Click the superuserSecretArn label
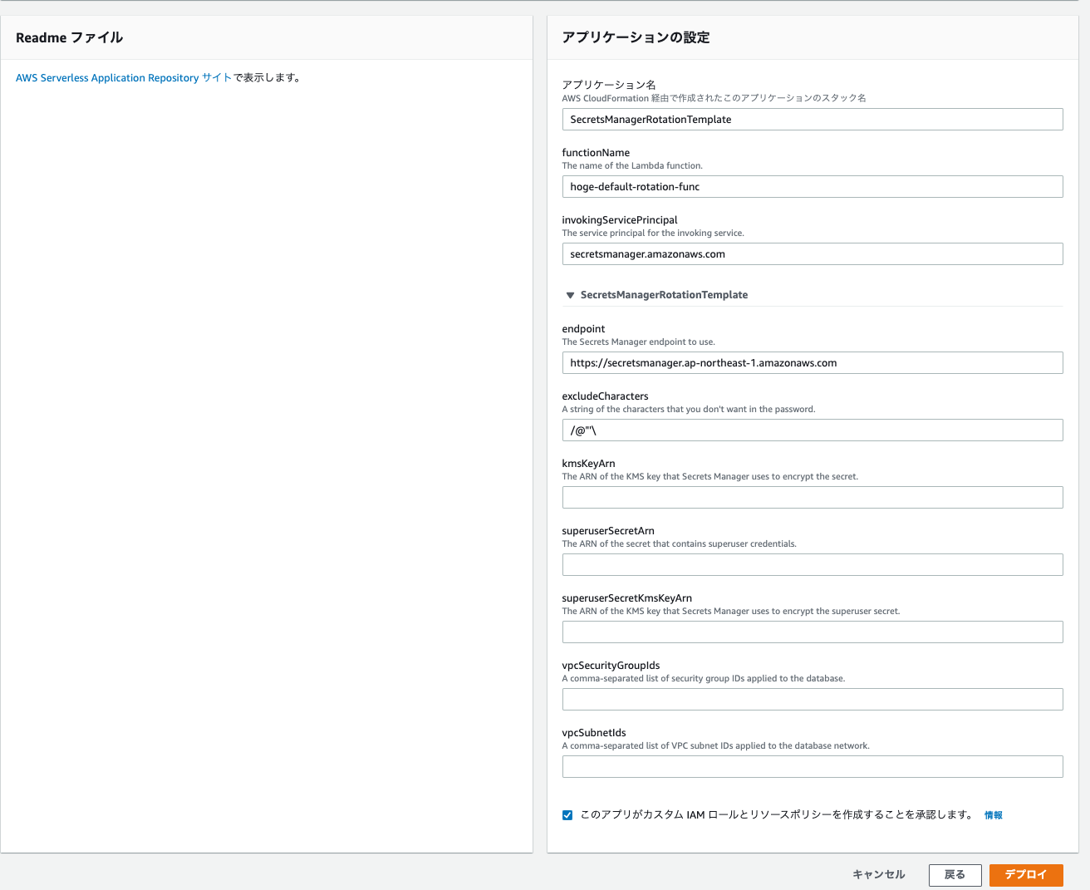 608,531
